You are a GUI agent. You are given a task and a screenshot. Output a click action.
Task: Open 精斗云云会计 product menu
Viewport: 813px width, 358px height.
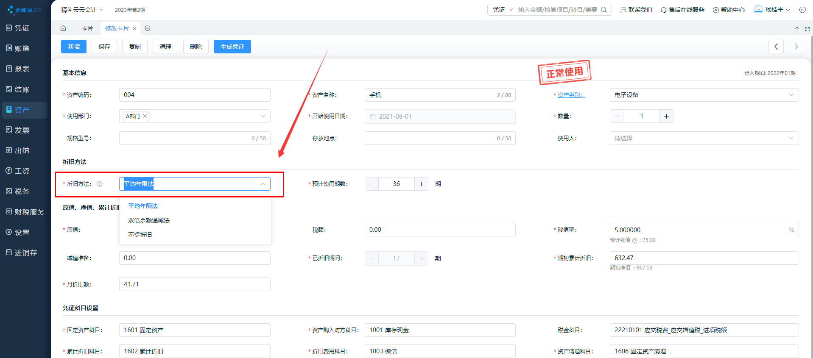pyautogui.click(x=82, y=10)
